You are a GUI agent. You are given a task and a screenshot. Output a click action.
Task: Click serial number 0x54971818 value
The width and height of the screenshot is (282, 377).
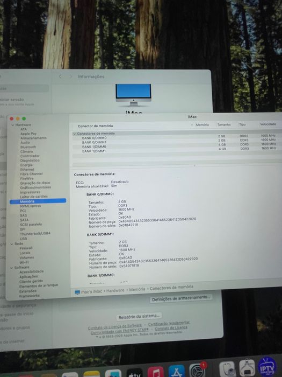point(129,266)
